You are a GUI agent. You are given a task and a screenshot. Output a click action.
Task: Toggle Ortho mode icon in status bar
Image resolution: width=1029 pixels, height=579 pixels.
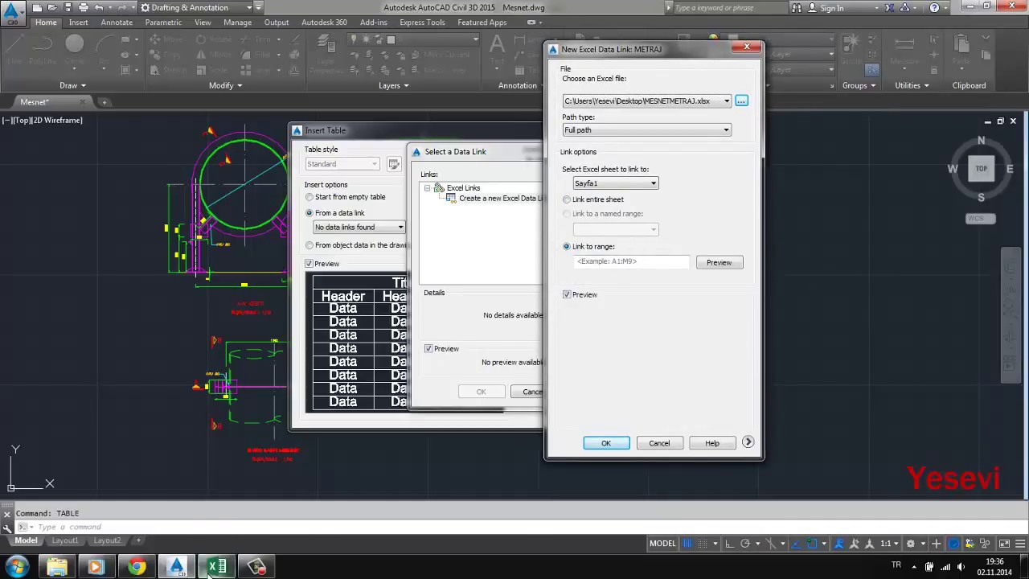click(x=730, y=544)
